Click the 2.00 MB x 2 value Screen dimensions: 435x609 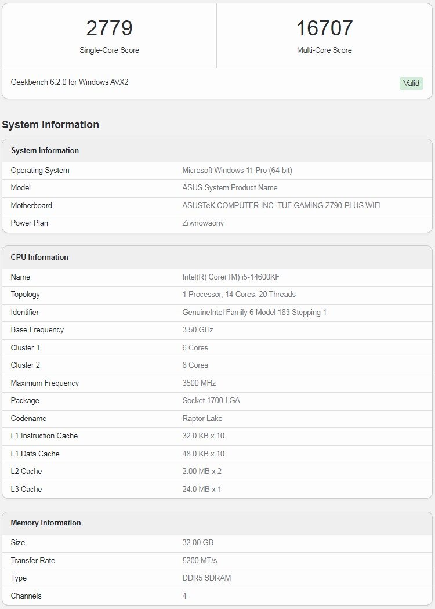[x=202, y=471]
